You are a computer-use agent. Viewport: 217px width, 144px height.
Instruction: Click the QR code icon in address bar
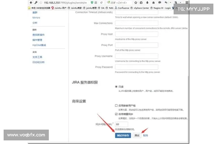pos(96,3)
